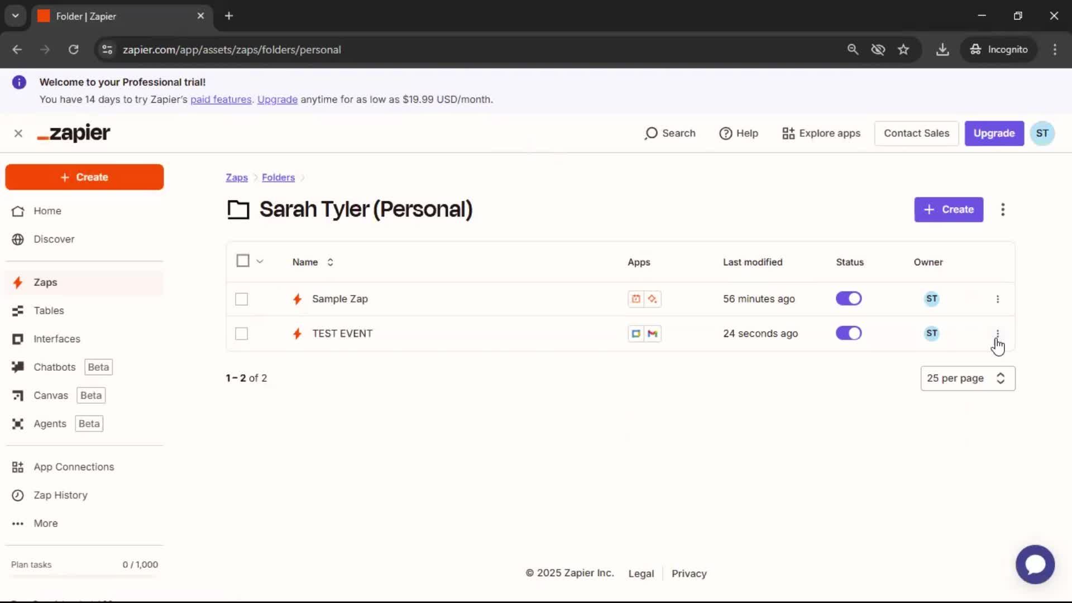Click the Folders breadcrumb link
This screenshot has height=603, width=1072.
pyautogui.click(x=278, y=178)
